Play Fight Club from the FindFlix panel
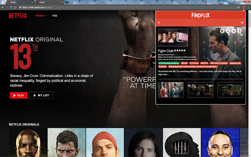Screen dimensions: 251x157 234,31
